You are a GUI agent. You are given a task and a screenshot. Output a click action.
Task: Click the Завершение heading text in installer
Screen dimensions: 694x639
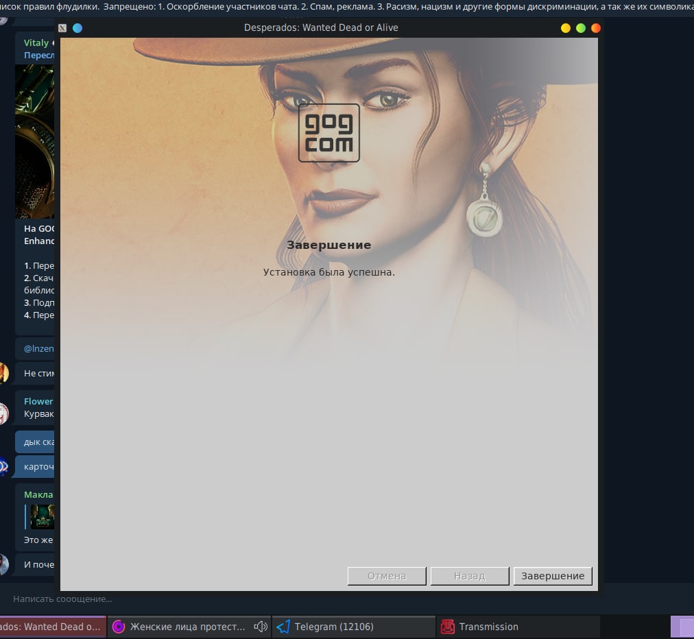pos(329,245)
